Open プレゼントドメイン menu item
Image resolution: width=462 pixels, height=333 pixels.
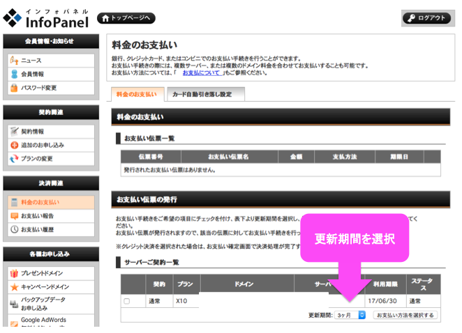pyautogui.click(x=51, y=273)
